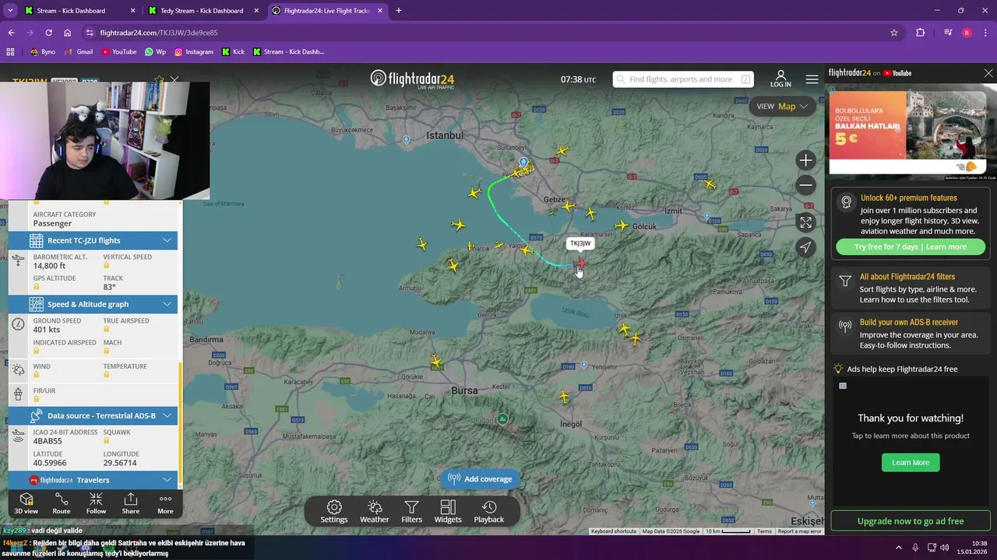Image resolution: width=997 pixels, height=560 pixels.
Task: Click the Find flights search field
Action: coord(683,79)
